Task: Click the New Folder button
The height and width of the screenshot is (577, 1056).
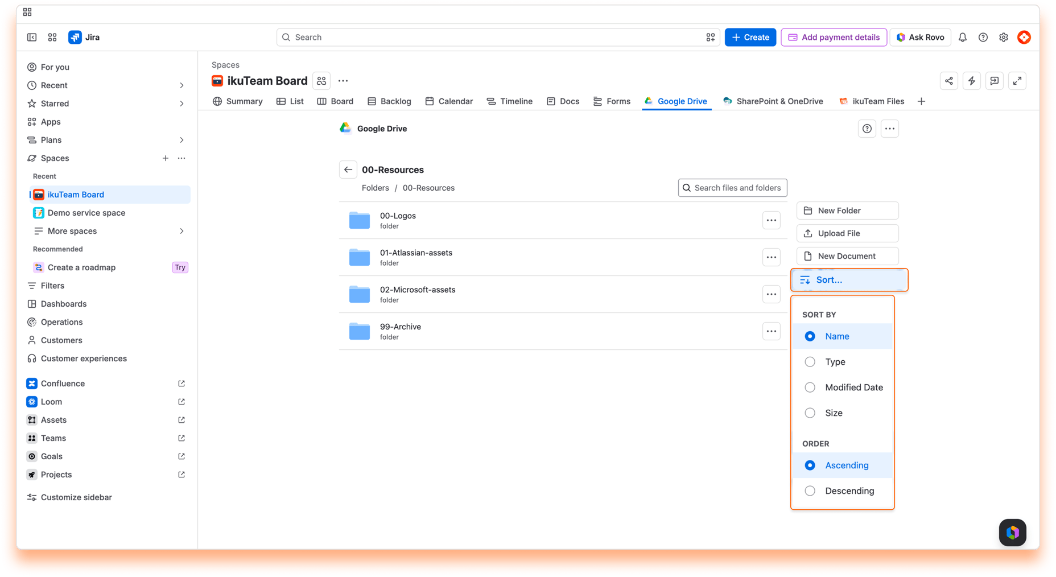Action: click(848, 211)
